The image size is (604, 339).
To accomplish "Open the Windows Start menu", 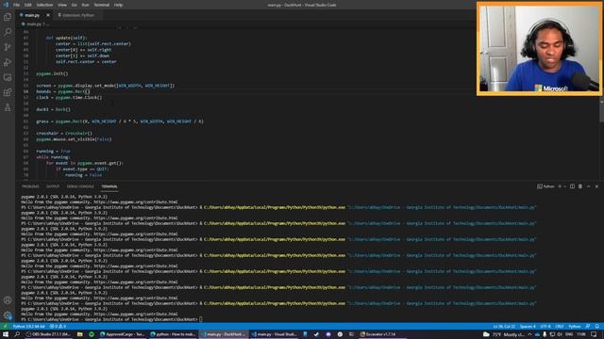I will [6, 334].
